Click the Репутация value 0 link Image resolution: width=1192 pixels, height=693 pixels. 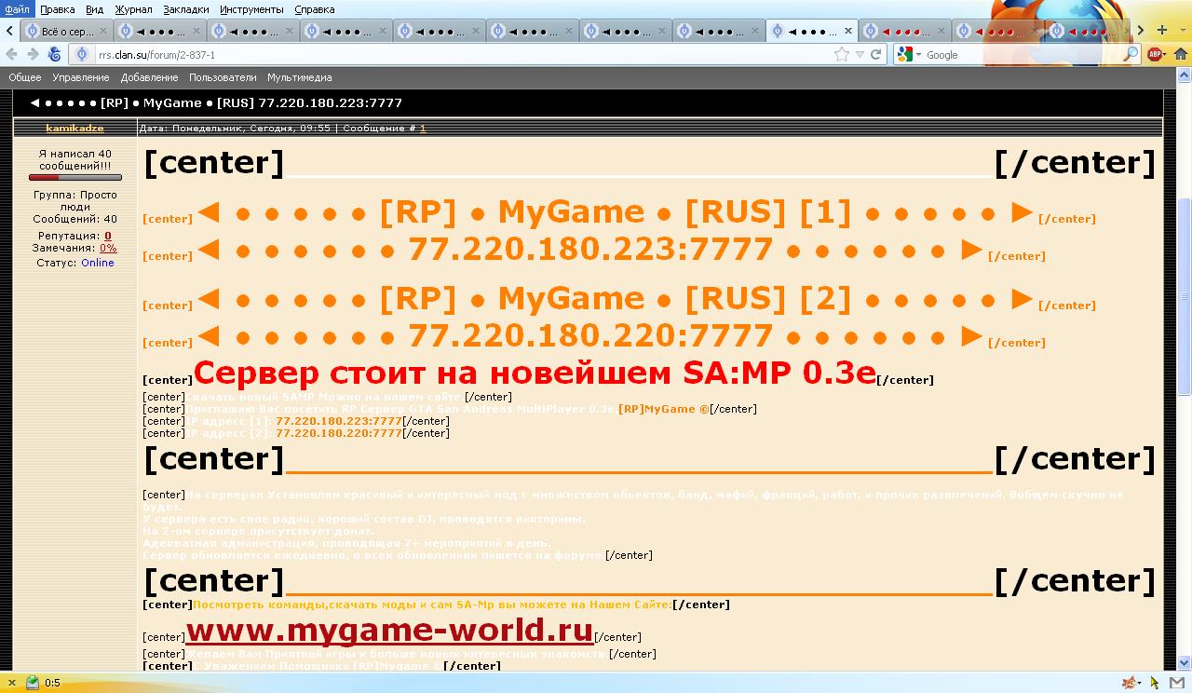click(108, 237)
